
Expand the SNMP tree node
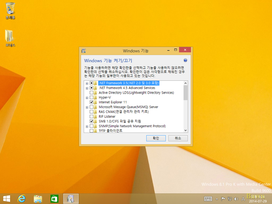[x=87, y=127]
